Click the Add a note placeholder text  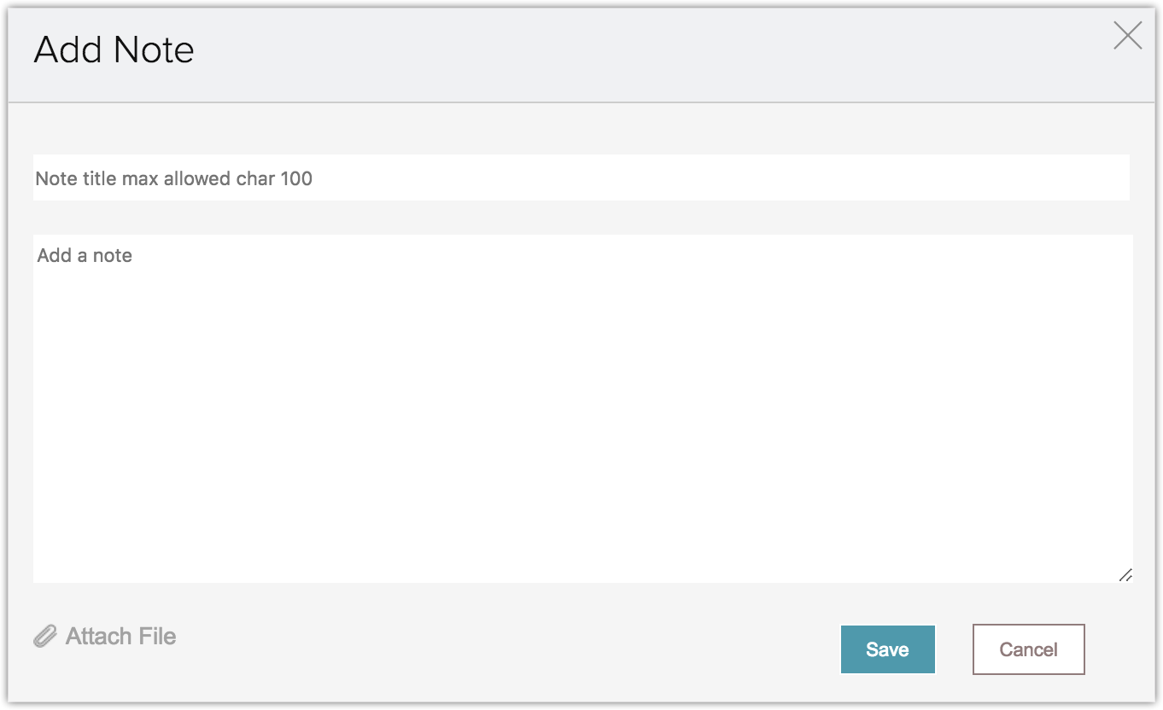coord(85,256)
